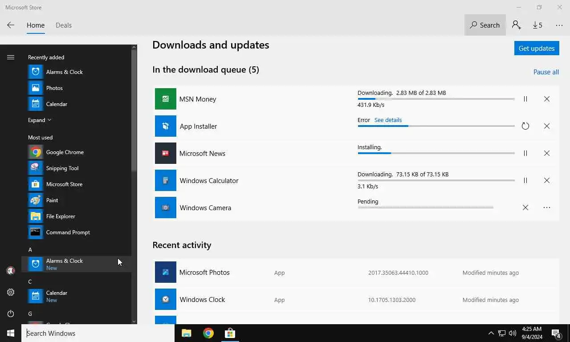Image resolution: width=570 pixels, height=342 pixels.
Task: Click the letter A section header
Action: click(x=30, y=250)
